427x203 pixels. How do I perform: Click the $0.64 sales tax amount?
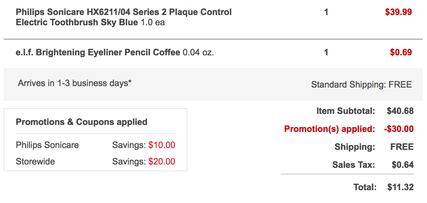402,165
